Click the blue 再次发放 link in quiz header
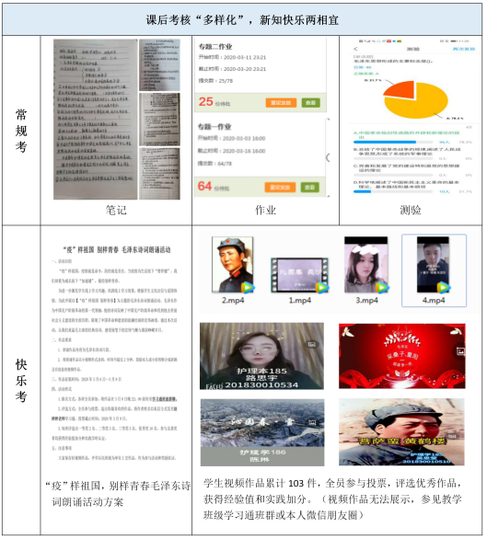Screen dimensions: 487x539 pyautogui.click(x=464, y=49)
